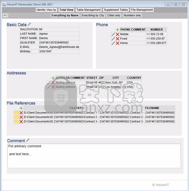Click the STREET column header

pyautogui.click(x=92, y=78)
